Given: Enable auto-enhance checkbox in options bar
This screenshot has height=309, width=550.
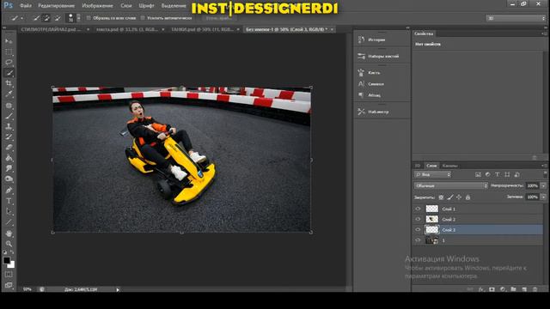Looking at the screenshot, I should tap(143, 18).
